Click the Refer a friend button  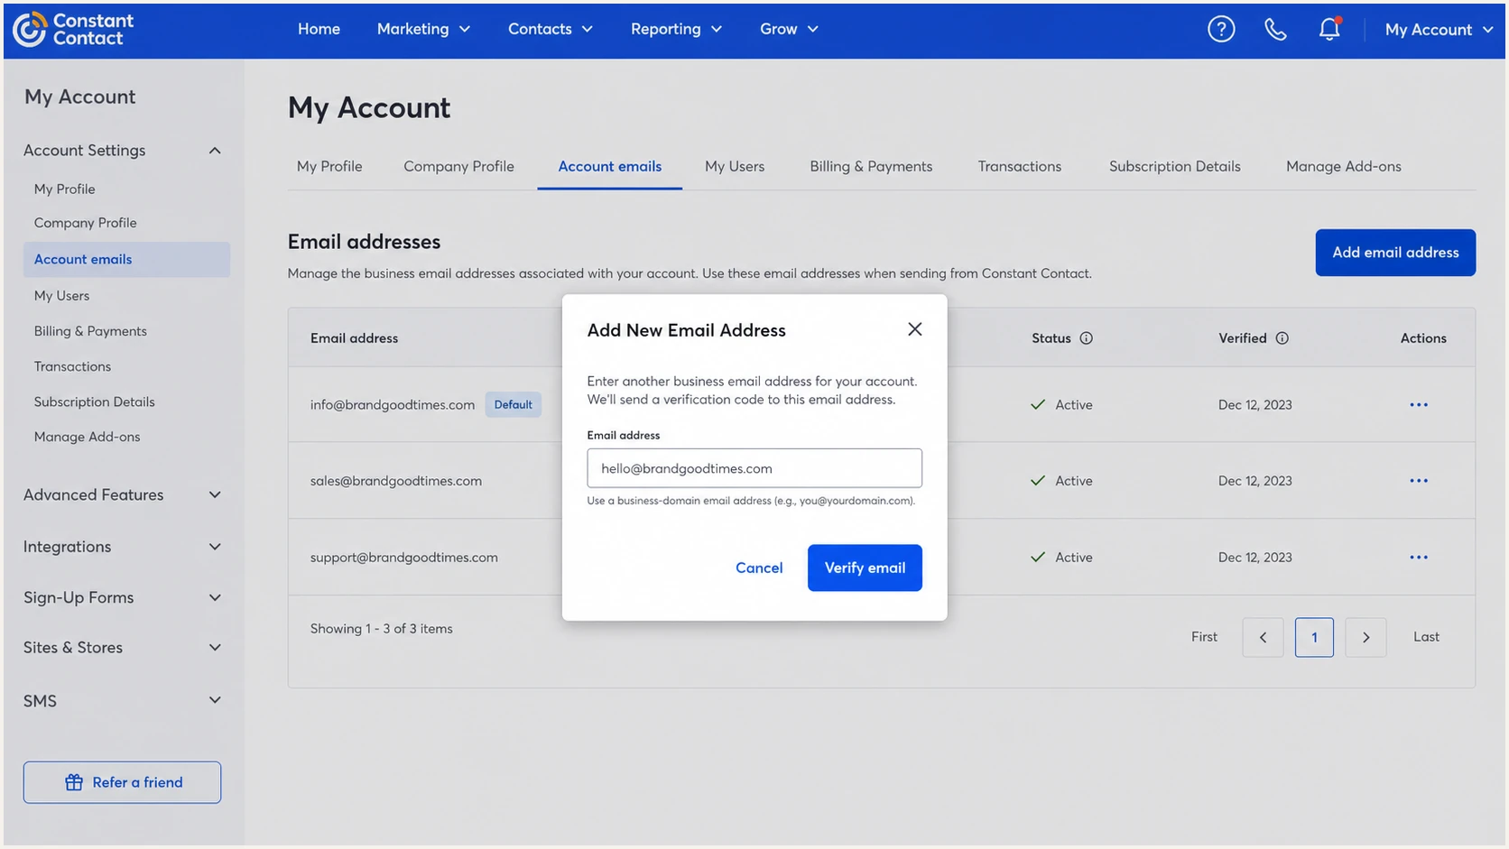tap(122, 782)
